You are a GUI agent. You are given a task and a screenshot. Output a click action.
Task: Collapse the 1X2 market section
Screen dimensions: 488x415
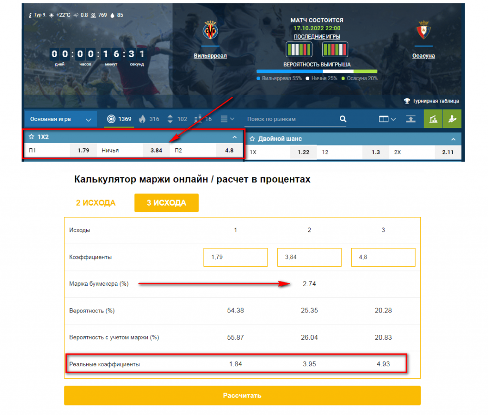(x=234, y=137)
